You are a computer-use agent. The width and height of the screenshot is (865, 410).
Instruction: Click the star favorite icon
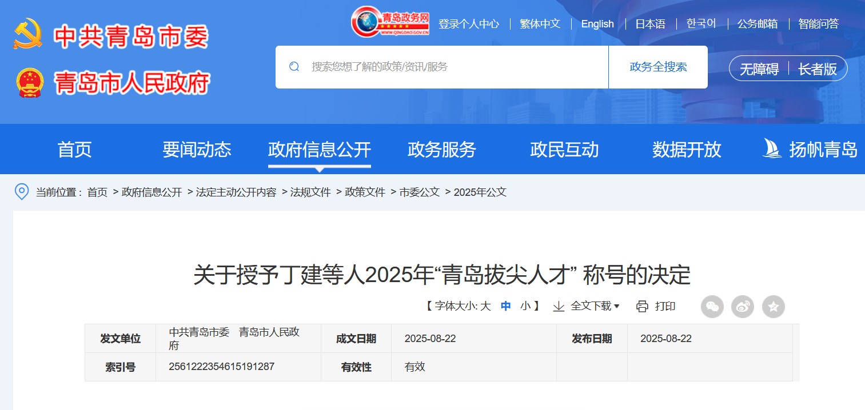[774, 307]
